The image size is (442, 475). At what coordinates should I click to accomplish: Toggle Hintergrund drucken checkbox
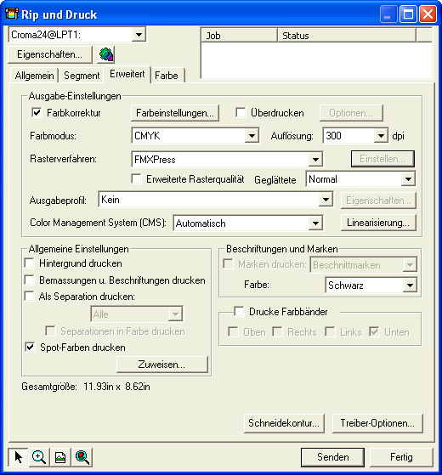click(30, 263)
